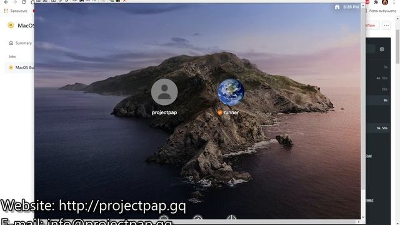The image size is (400, 225).
Task: Click the browser forward arrow
Action: [15, 2]
